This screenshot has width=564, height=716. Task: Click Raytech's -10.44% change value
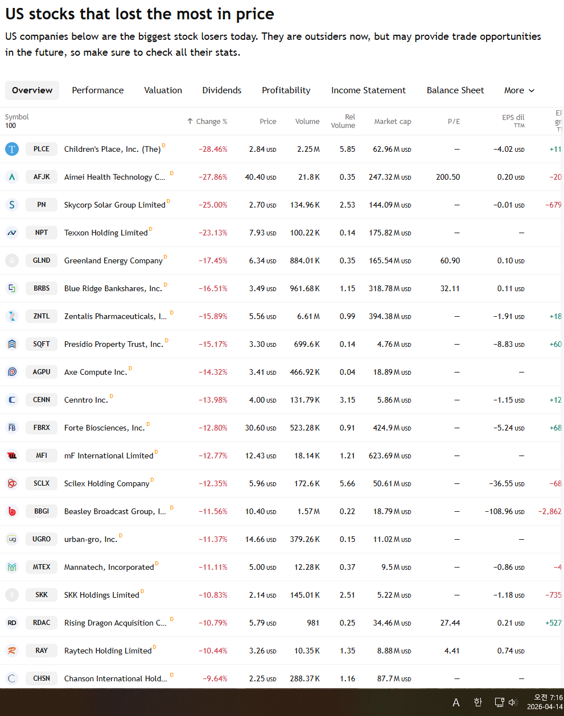[x=213, y=651]
